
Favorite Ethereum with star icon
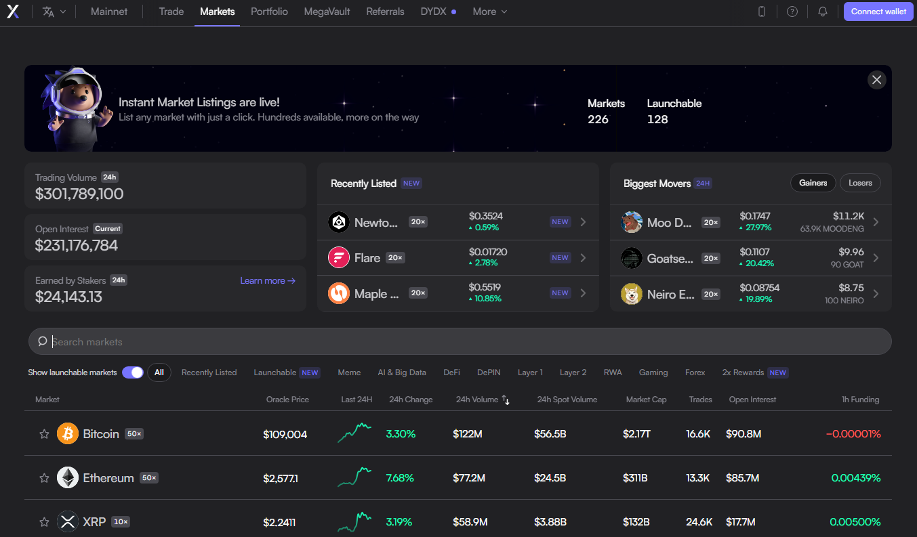click(x=44, y=478)
